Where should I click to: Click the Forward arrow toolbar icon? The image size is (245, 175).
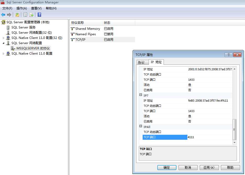(9, 15)
